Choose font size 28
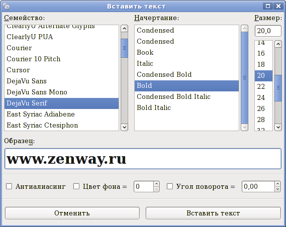The width and height of the screenshot is (286, 227). click(x=263, y=120)
